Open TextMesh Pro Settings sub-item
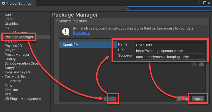 pos(15,81)
